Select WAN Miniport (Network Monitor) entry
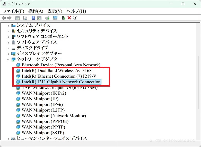The height and width of the screenshot is (147, 201). [54, 116]
